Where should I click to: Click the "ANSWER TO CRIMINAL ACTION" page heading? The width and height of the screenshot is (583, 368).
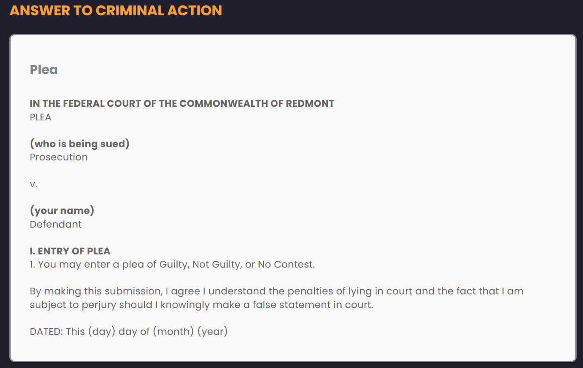[116, 10]
